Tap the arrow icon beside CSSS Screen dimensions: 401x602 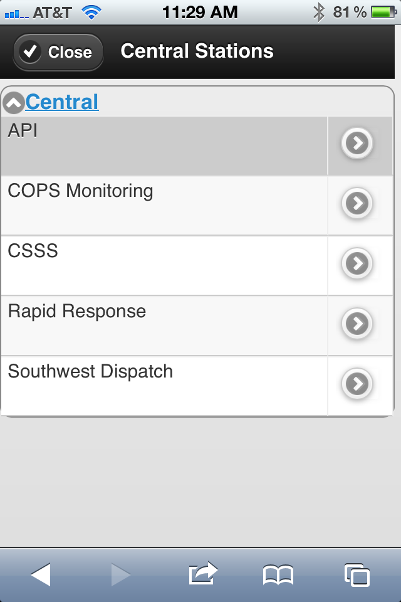click(x=357, y=263)
